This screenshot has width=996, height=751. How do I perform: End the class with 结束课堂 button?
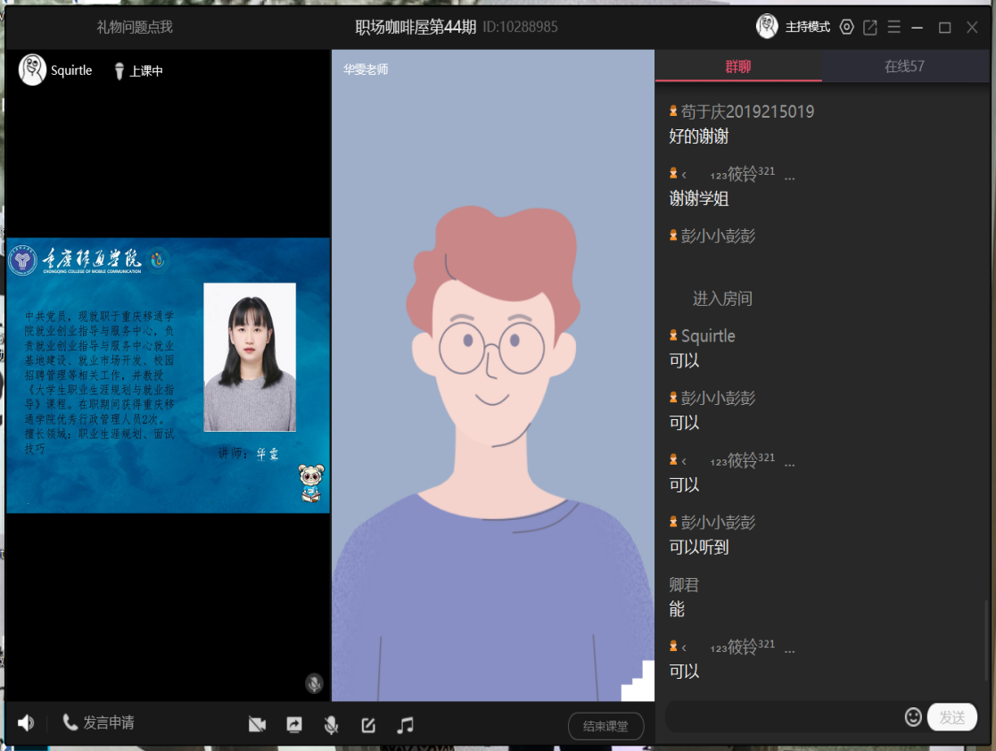[605, 726]
